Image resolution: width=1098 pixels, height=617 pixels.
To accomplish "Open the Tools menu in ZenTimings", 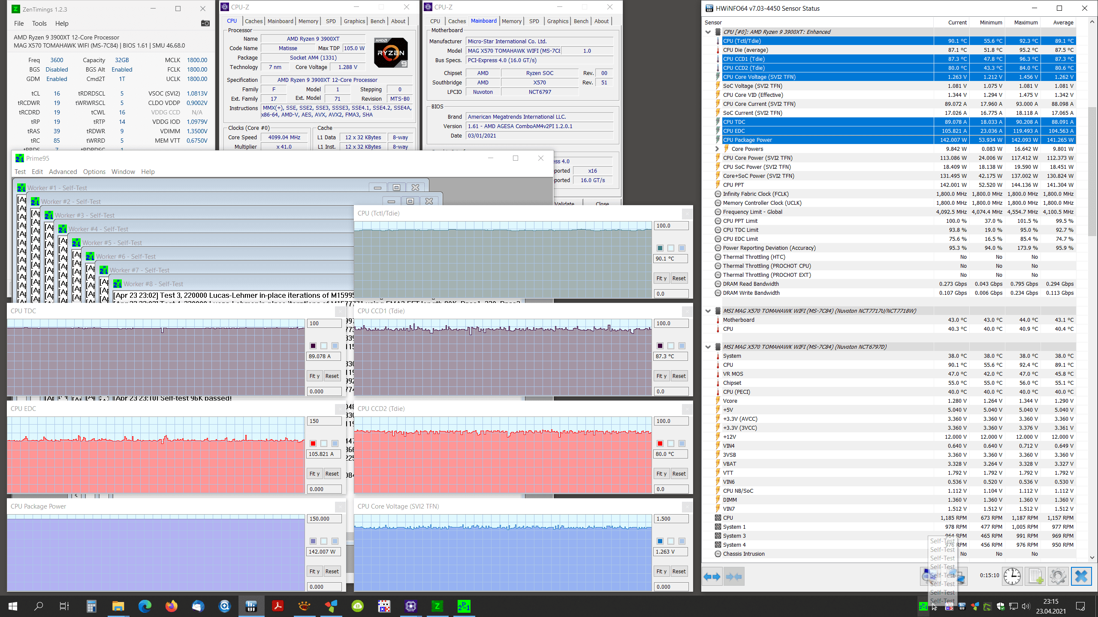I will [x=39, y=24].
